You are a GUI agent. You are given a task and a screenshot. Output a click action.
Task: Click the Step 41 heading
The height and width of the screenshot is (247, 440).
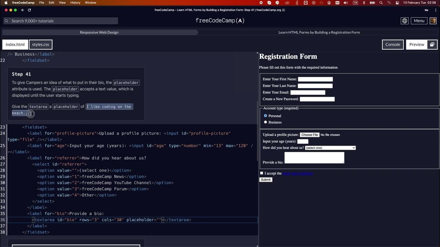click(x=21, y=74)
